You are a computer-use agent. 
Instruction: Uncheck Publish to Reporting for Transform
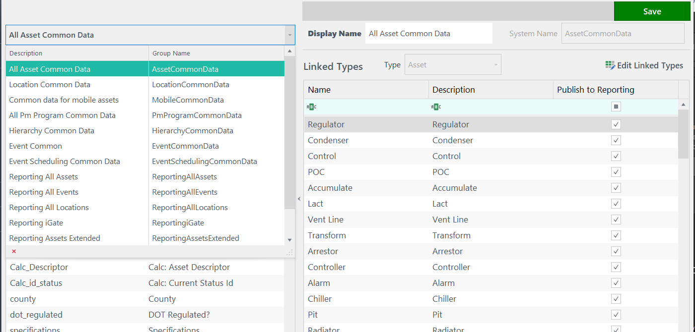pyautogui.click(x=616, y=235)
